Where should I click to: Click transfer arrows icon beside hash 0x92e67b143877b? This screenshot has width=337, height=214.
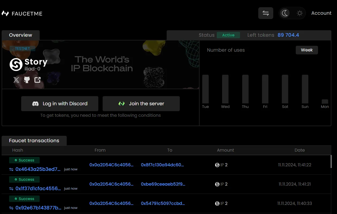(11, 208)
